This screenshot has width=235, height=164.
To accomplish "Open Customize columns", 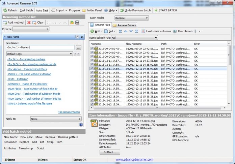I will [x=155, y=31].
